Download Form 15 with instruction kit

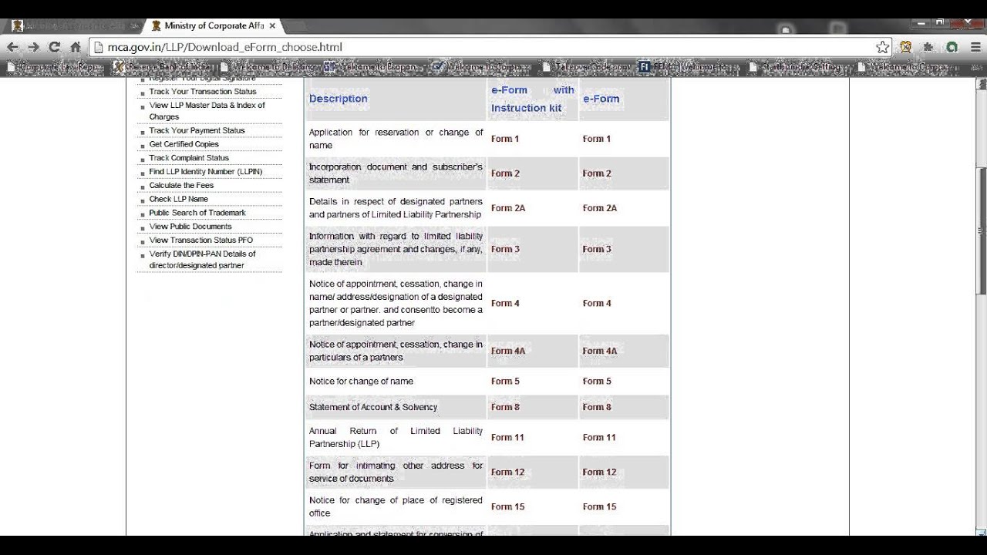[507, 507]
